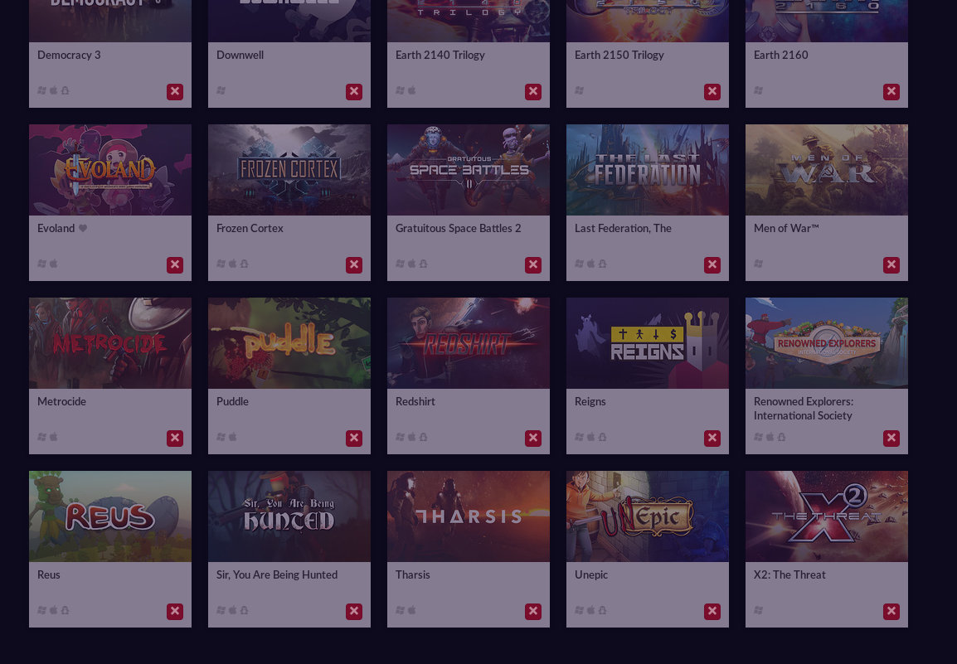Screen dimensions: 957x664
Task: Click Frozen Cortex's red X button
Action: [x=354, y=265]
